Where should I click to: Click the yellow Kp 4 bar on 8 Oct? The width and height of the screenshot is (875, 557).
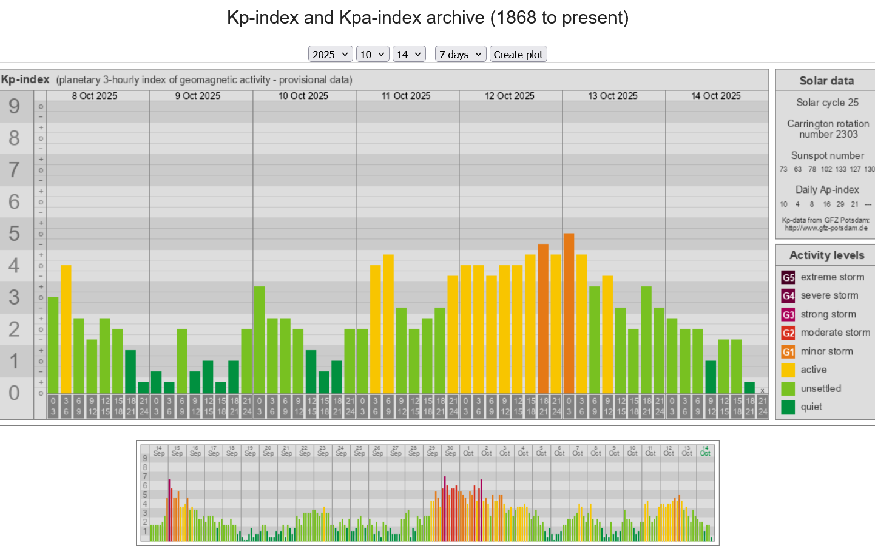click(66, 329)
